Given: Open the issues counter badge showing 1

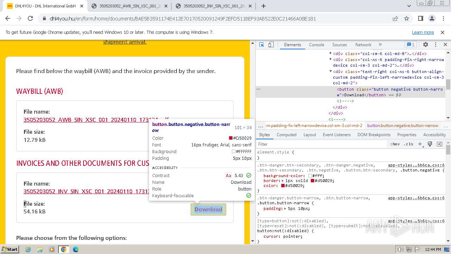Looking at the screenshot, I should pos(410,45).
